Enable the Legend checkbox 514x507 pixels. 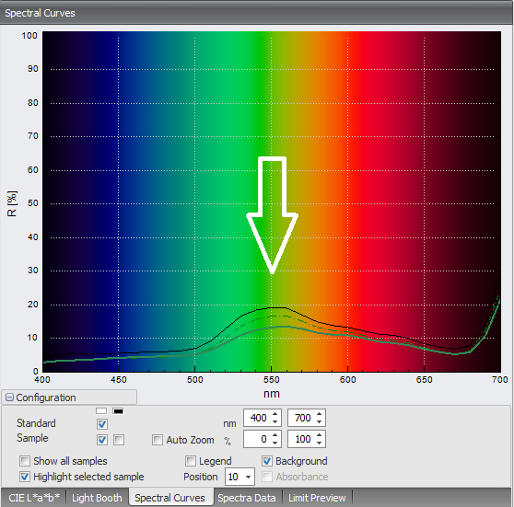coord(191,461)
